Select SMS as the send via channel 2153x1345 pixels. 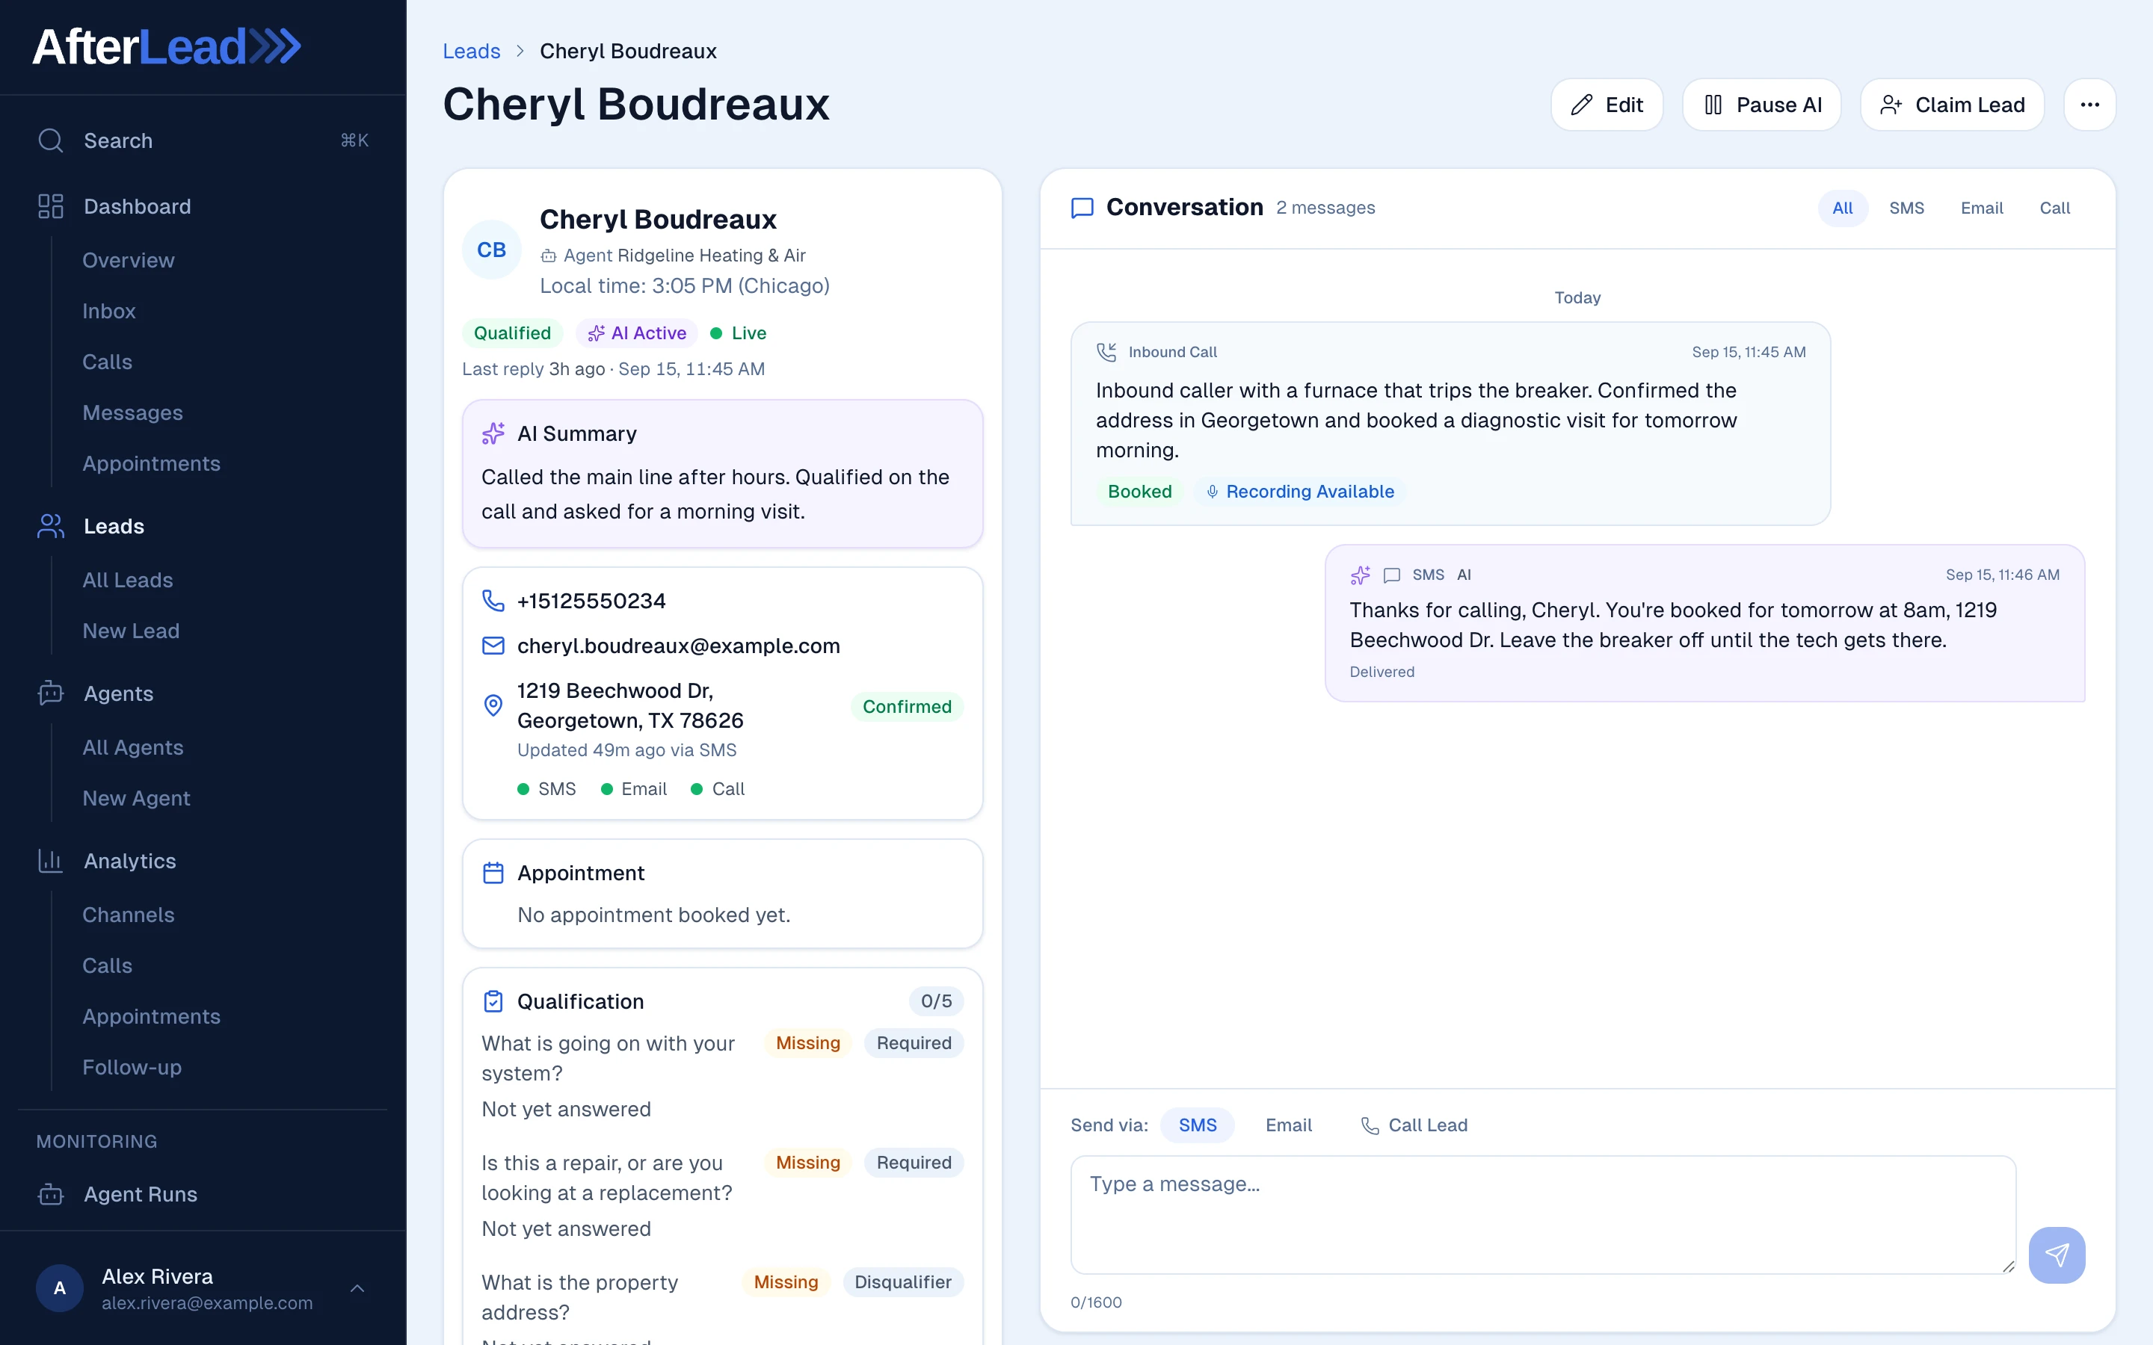(x=1197, y=1125)
